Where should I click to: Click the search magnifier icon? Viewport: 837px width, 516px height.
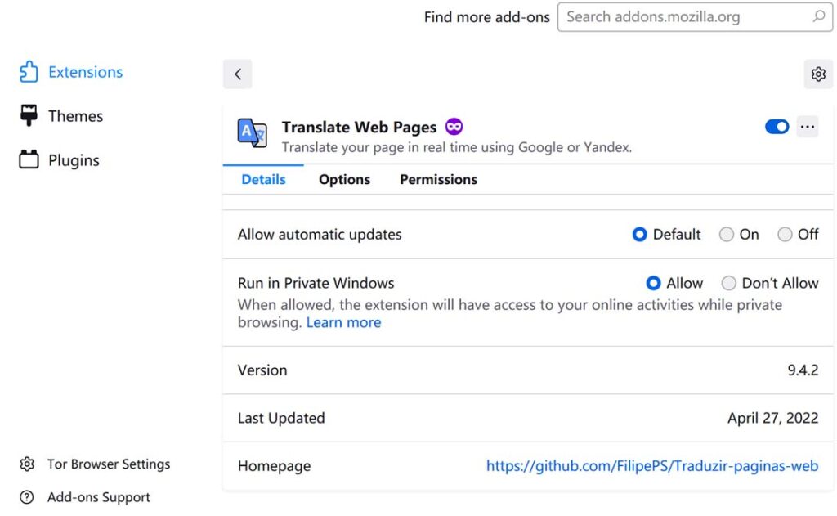819,16
